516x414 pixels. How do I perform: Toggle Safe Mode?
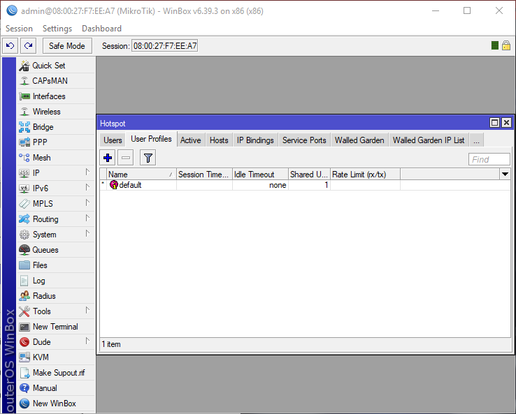(67, 45)
